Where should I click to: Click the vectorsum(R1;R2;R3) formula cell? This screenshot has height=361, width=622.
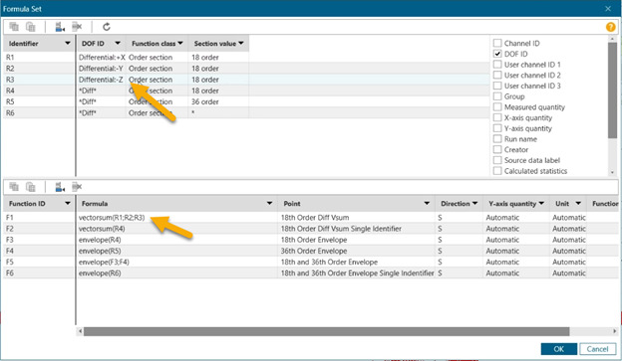pyautogui.click(x=176, y=218)
